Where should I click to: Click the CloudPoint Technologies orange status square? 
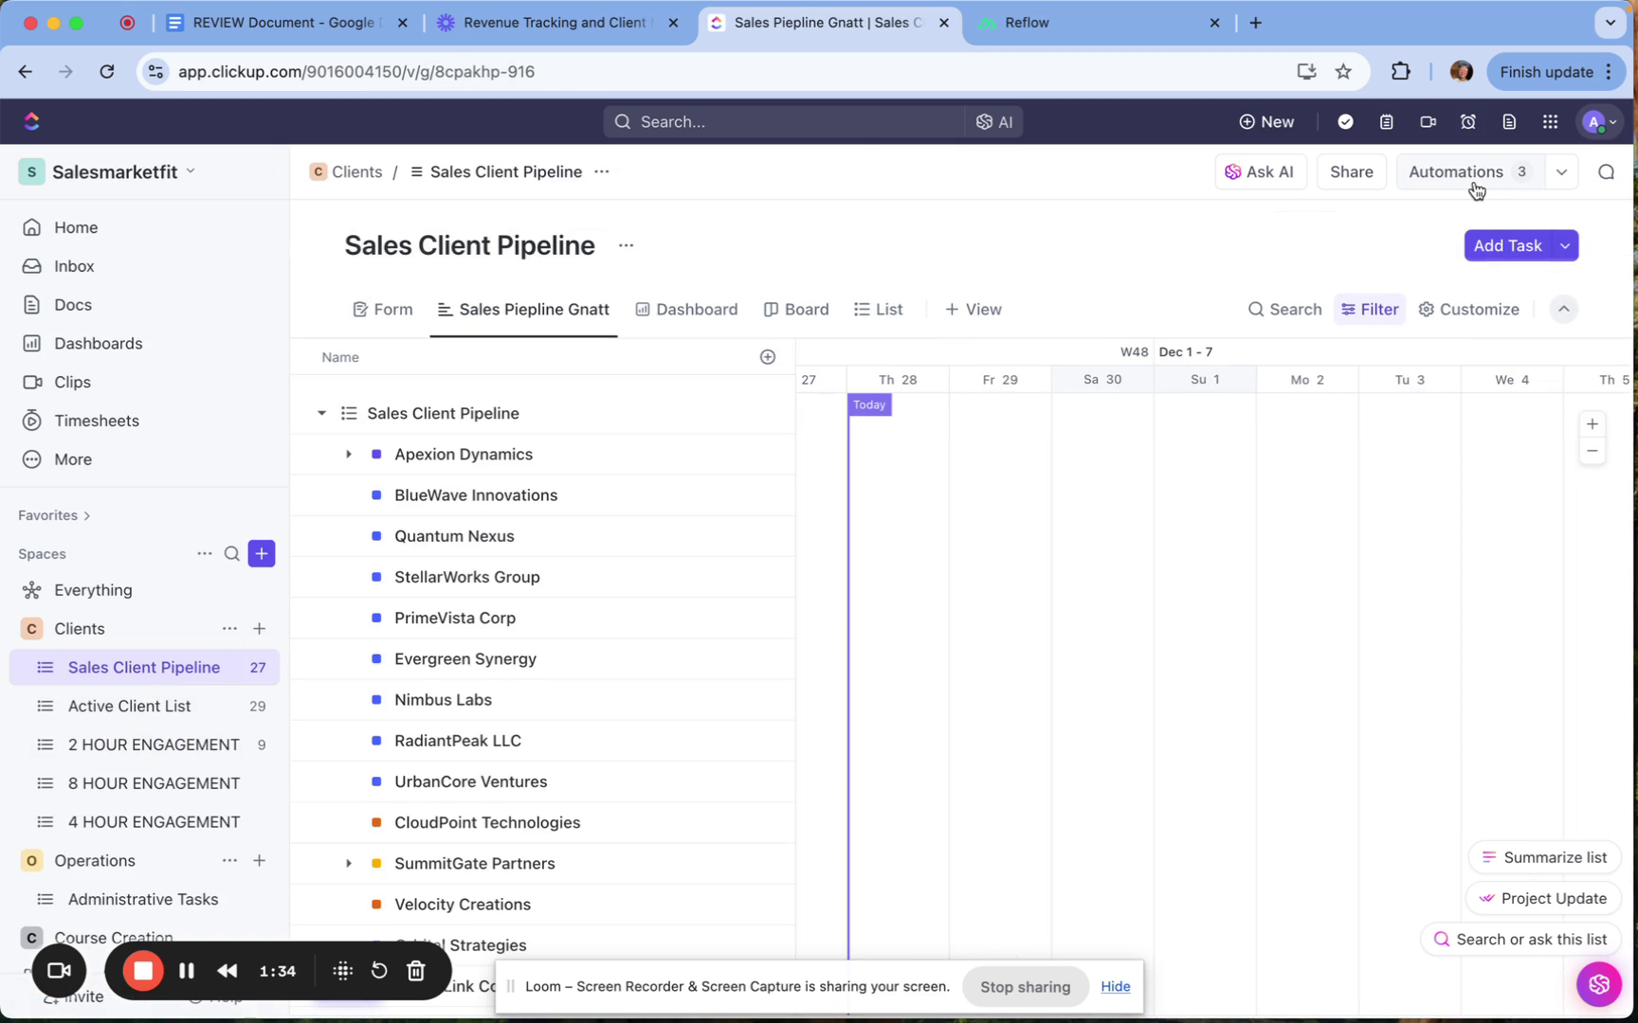[376, 822]
